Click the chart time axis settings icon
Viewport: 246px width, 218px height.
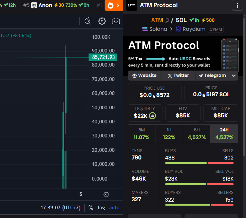point(106,195)
